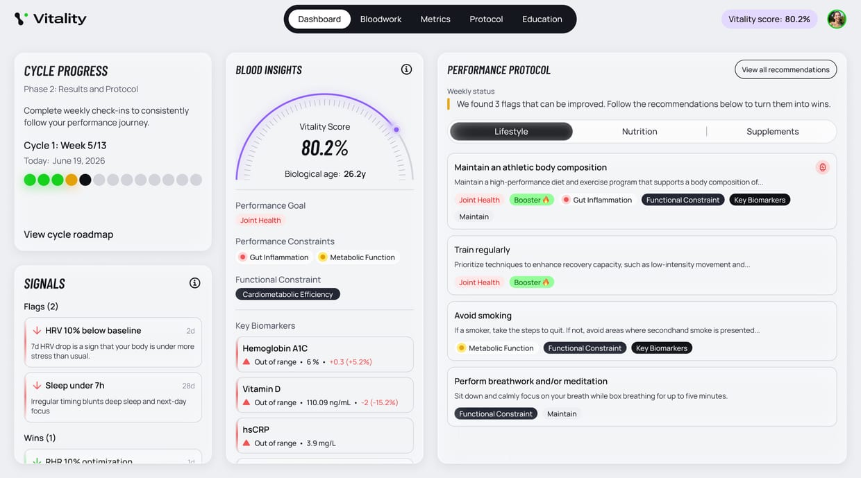Click the Hemoglobin A1C out-of-range warning triangle
Image resolution: width=861 pixels, height=478 pixels.
point(246,362)
